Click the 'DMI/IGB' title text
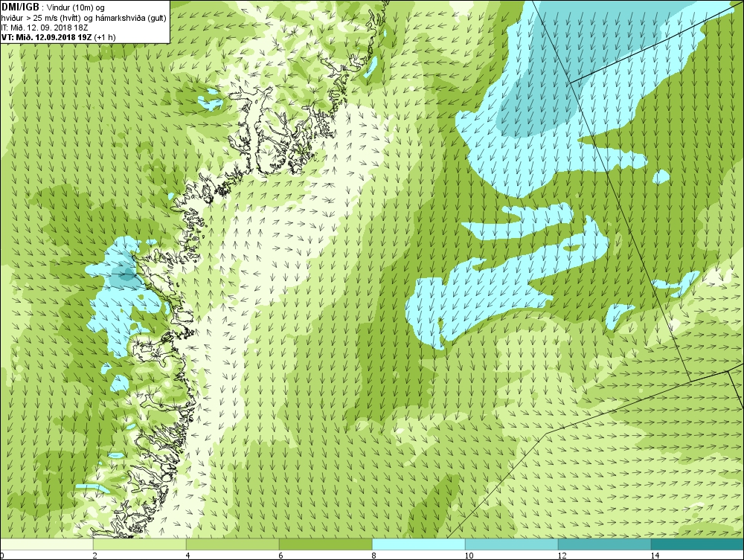744x560 pixels. click(x=20, y=7)
